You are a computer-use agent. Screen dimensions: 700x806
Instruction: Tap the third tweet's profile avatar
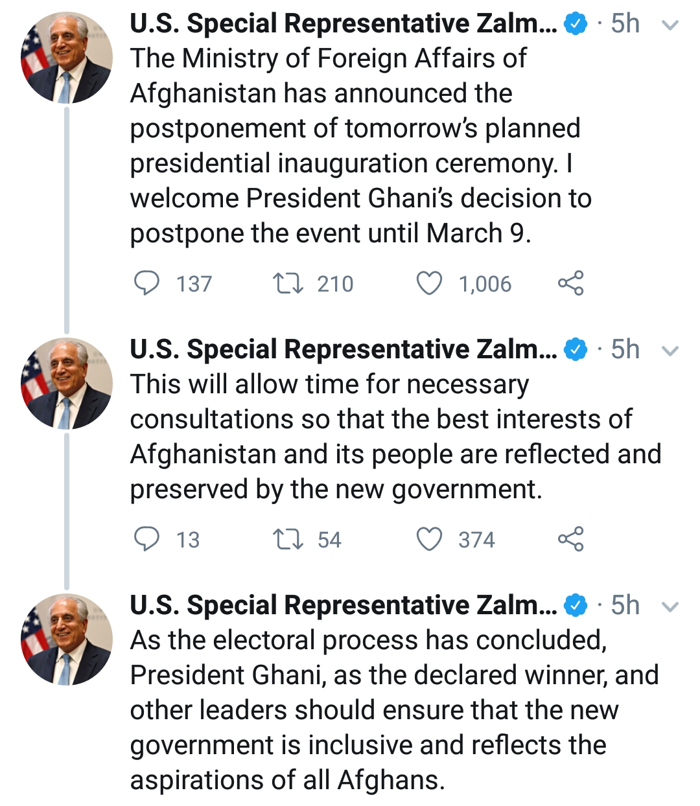(x=67, y=639)
